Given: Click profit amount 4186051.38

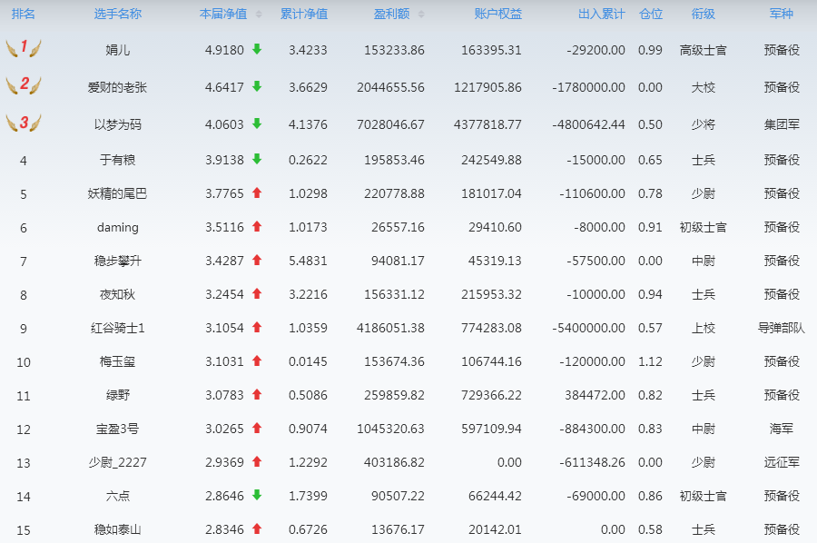Looking at the screenshot, I should click(390, 328).
